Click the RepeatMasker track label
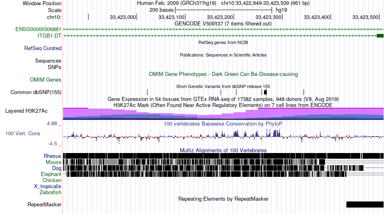Screen dimensions: 384x214 point(44,204)
